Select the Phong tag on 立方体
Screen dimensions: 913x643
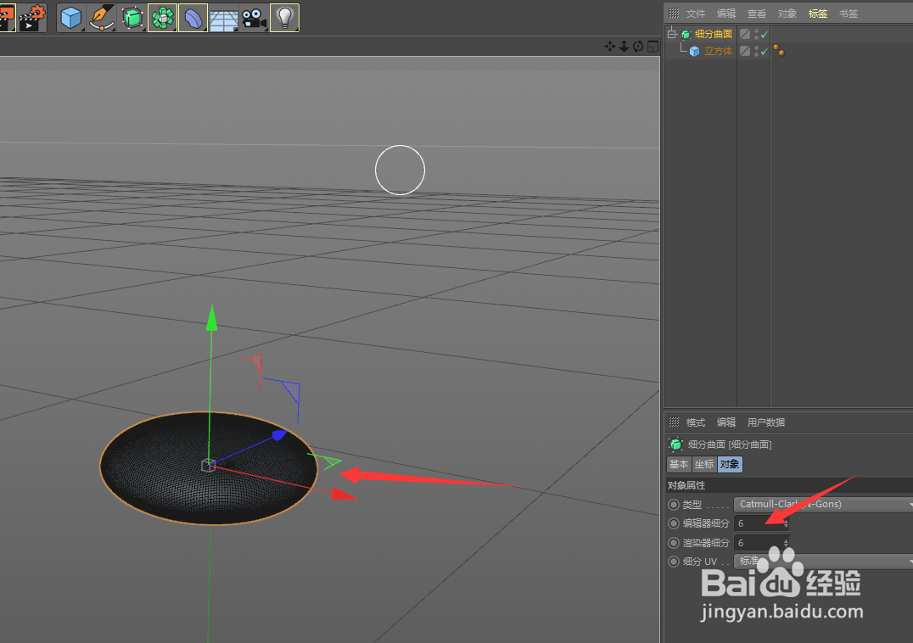779,50
